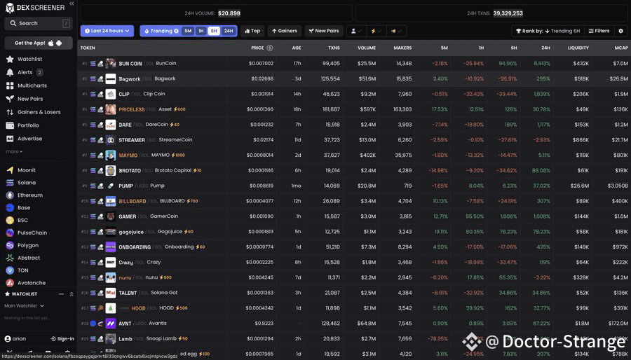Click the Trending info icon
631x360 pixels.
tap(176, 31)
